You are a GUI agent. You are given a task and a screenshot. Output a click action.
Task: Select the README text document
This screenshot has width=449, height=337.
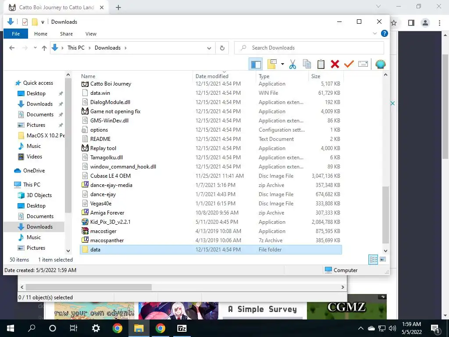(x=211, y=139)
